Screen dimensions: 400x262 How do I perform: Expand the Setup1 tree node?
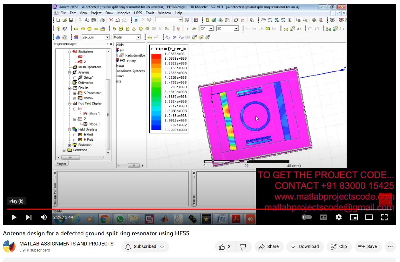tap(75, 77)
